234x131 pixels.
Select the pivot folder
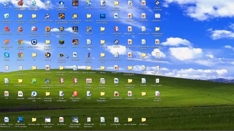pyautogui.click(x=102, y=29)
